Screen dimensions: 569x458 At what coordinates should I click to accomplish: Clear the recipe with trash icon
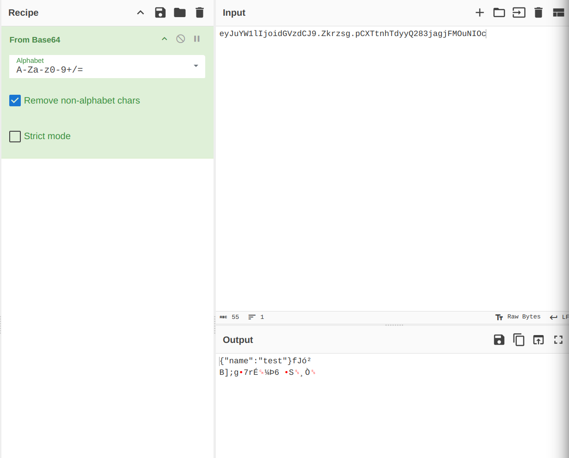(200, 12)
